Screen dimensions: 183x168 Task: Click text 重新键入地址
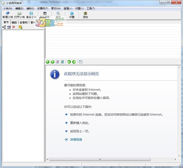point(80,123)
